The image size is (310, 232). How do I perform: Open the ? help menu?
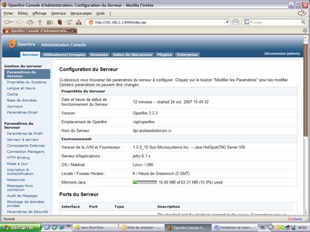pyautogui.click(x=110, y=14)
